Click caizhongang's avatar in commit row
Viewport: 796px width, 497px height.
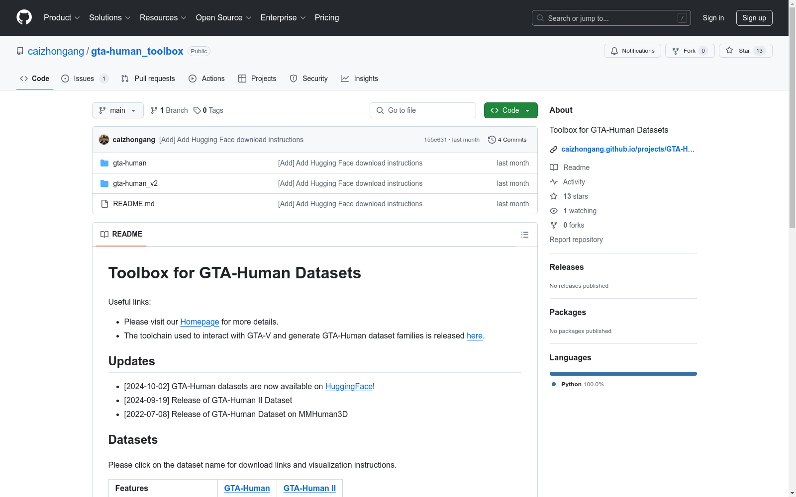(x=104, y=140)
